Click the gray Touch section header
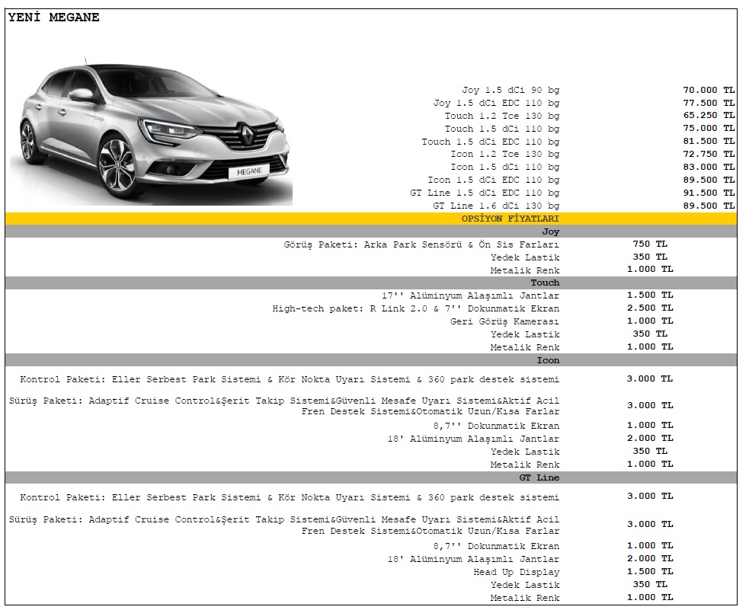This screenshot has width=749, height=610. [371, 283]
